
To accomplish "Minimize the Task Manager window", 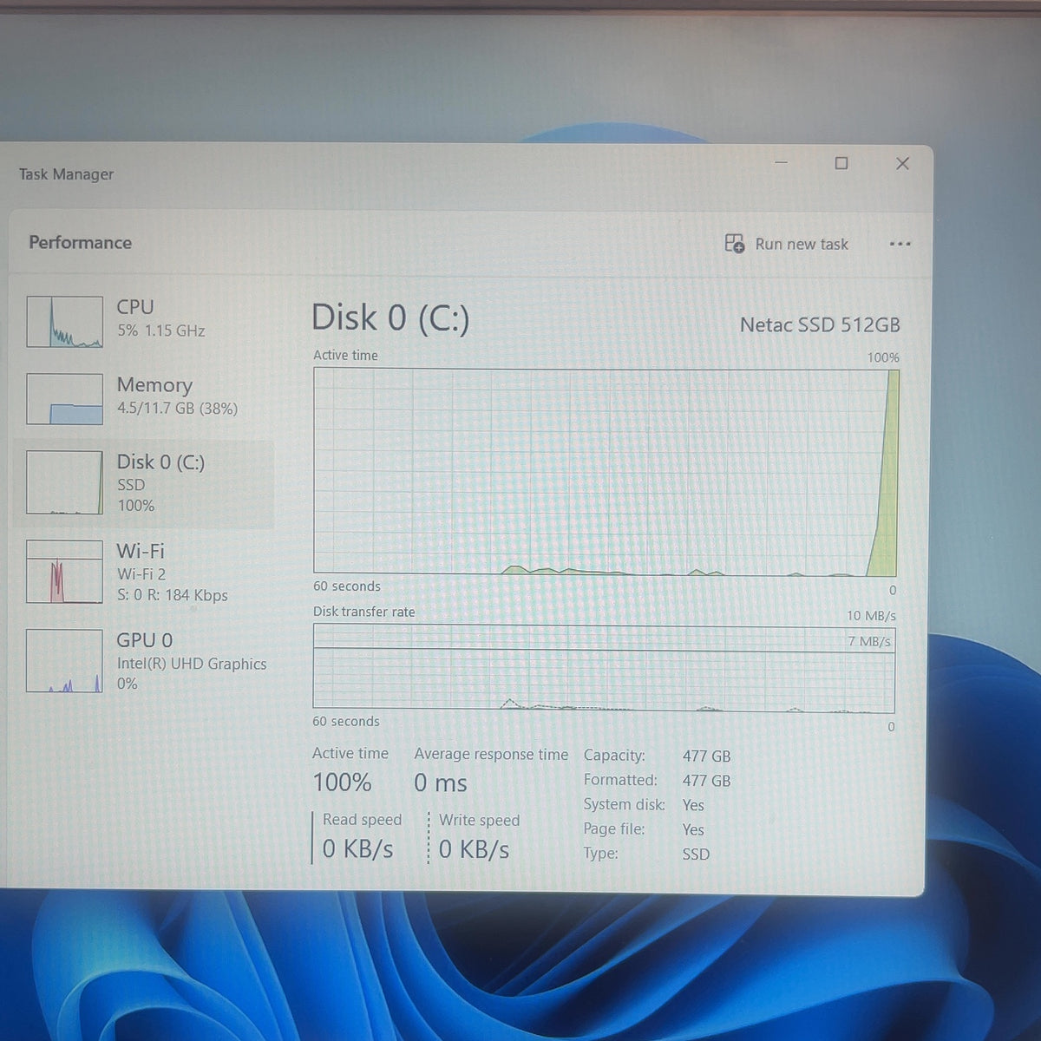I will click(x=782, y=163).
